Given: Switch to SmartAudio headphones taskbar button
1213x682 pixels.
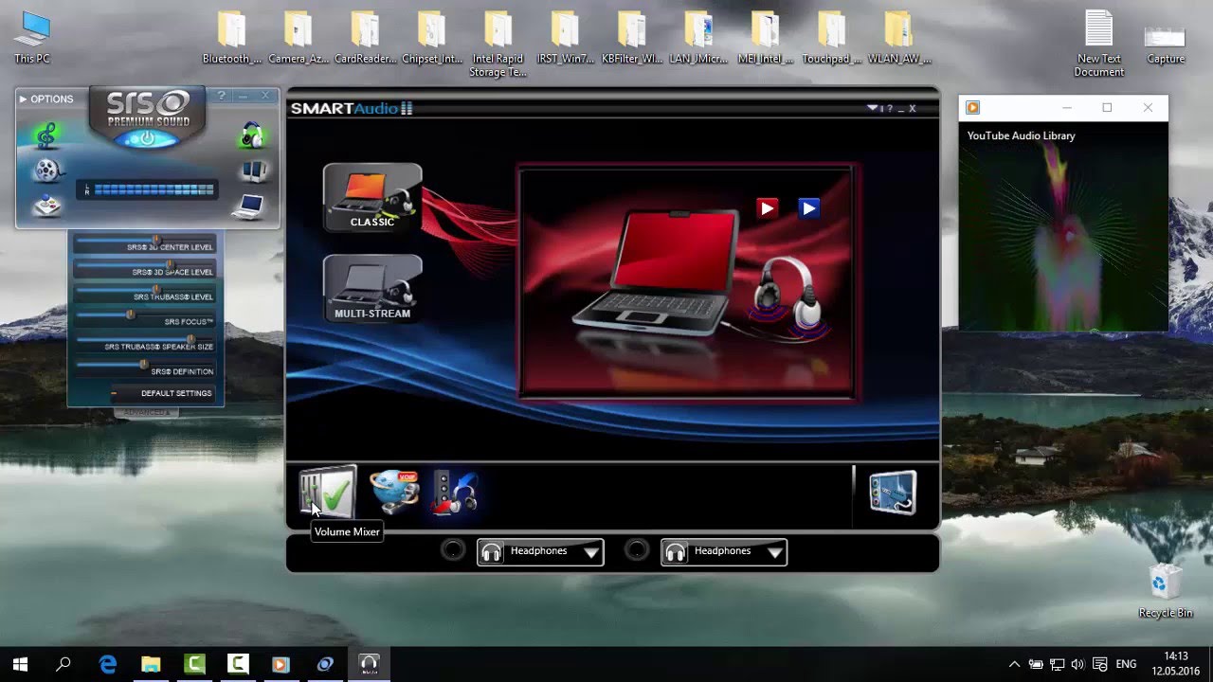Looking at the screenshot, I should 369,664.
